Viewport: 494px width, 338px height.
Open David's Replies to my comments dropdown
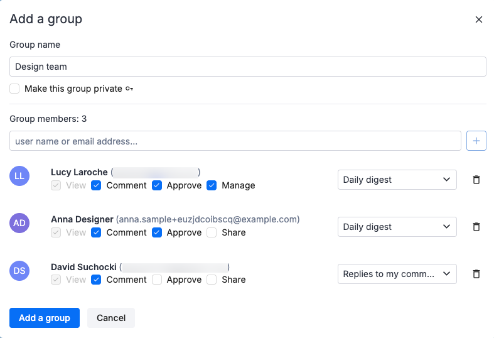point(397,274)
